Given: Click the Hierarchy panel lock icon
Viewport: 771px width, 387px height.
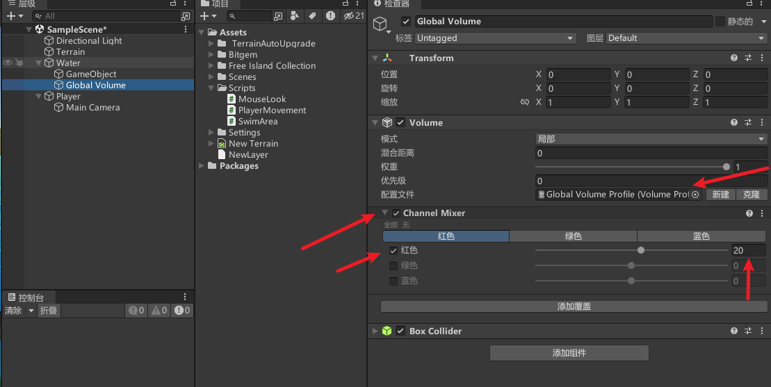Looking at the screenshot, I should [x=173, y=3].
